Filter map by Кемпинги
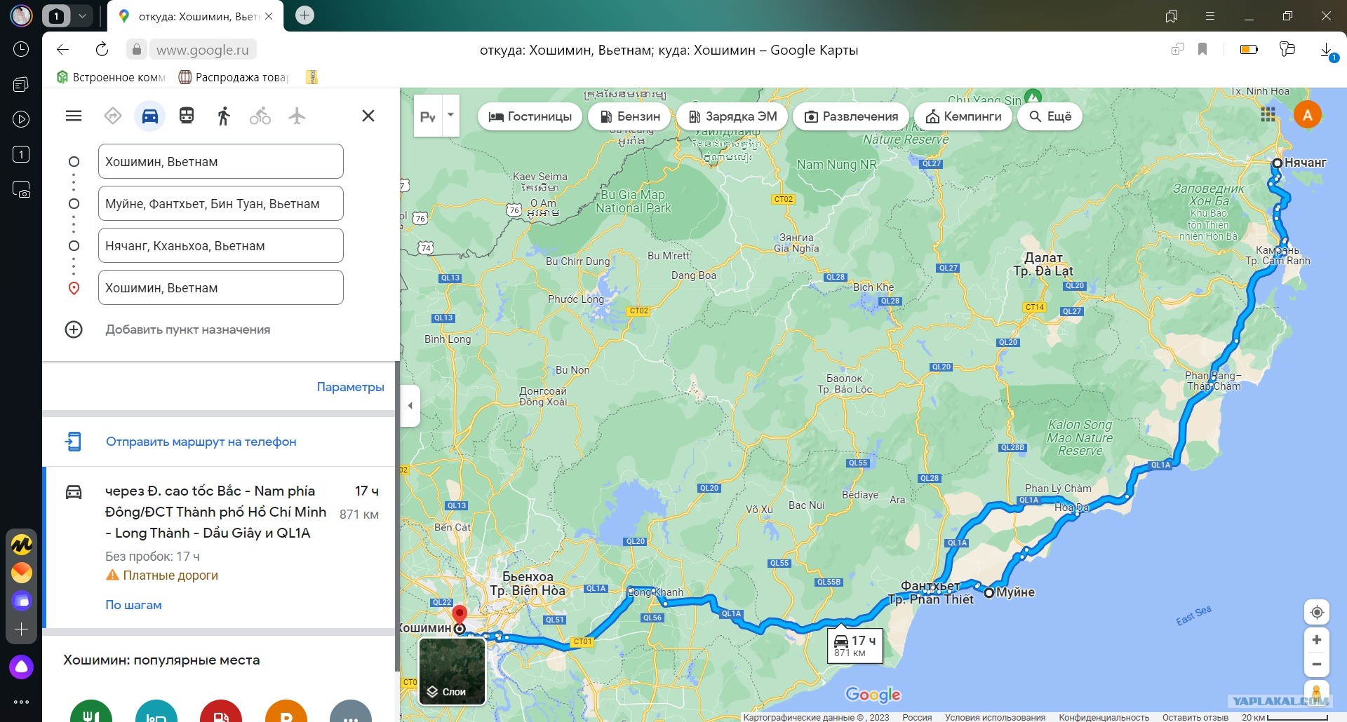Image resolution: width=1347 pixels, height=722 pixels. [x=963, y=116]
